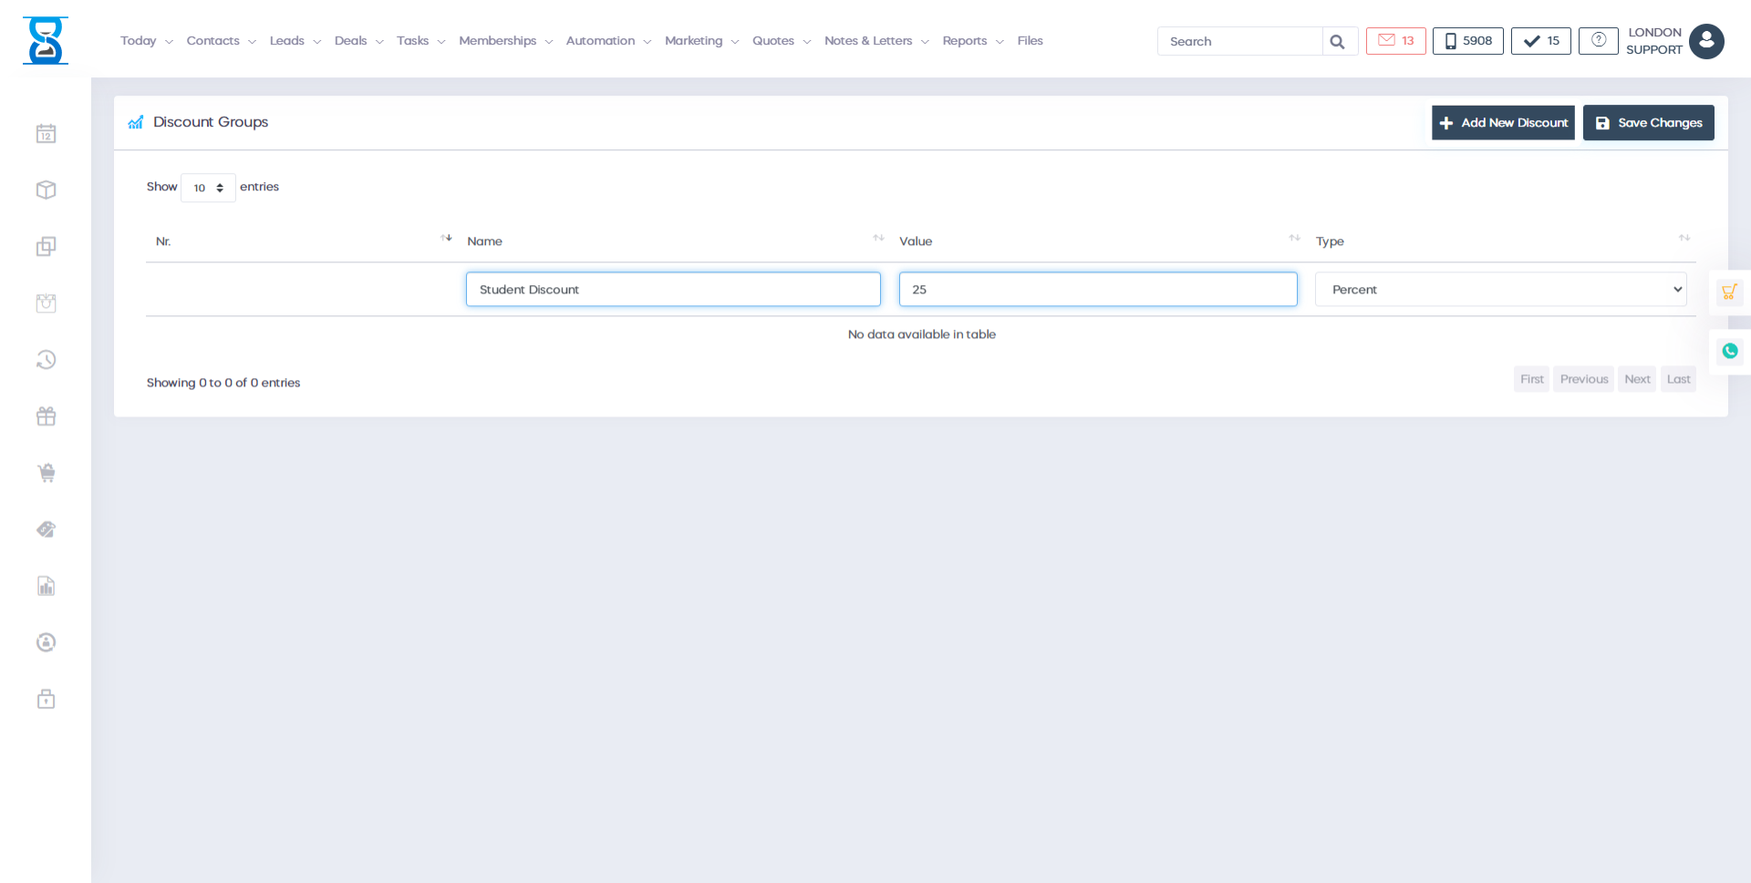Click the help question mark icon

1598,40
